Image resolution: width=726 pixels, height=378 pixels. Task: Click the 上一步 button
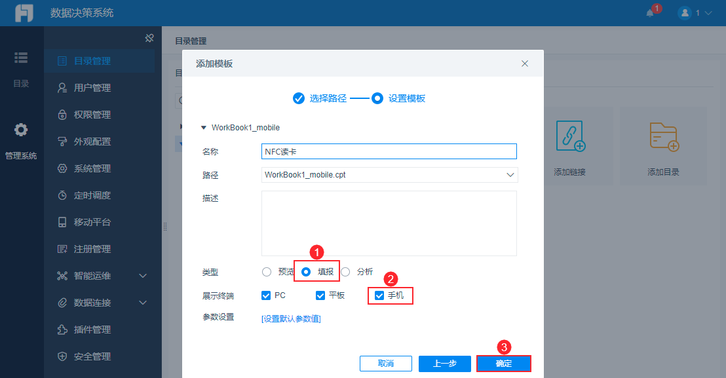444,364
